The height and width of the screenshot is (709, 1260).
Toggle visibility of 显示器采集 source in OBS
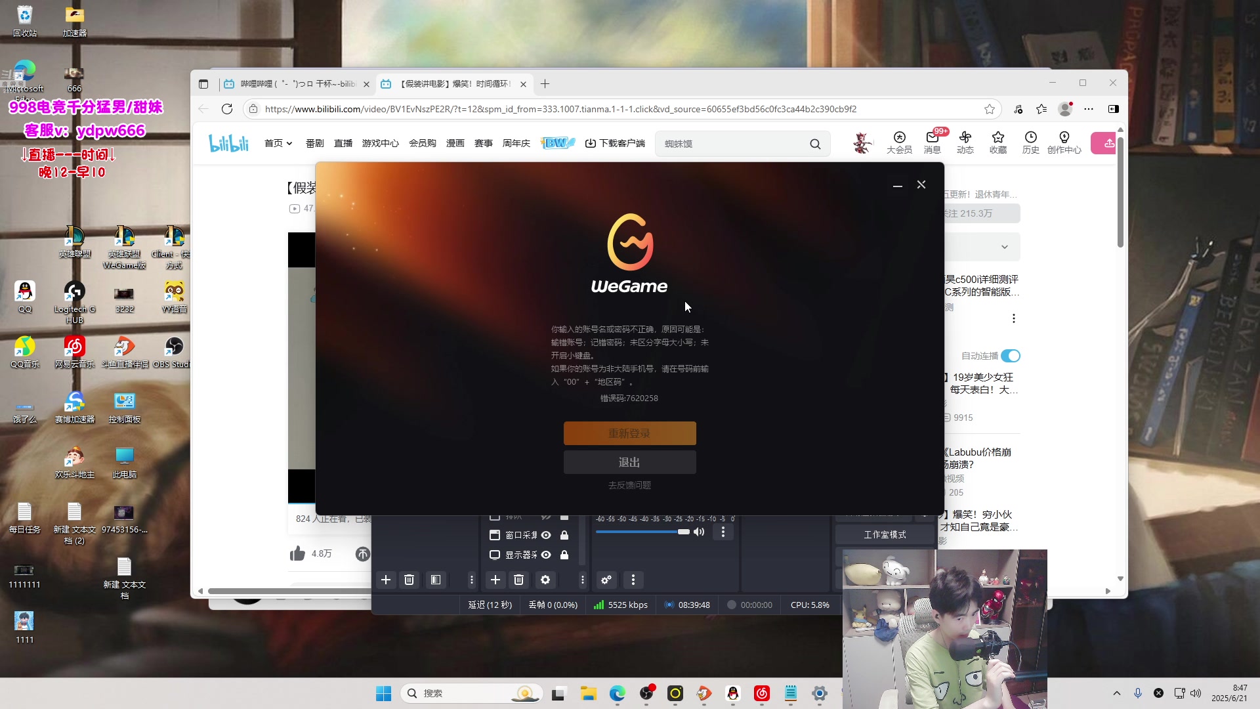(546, 555)
